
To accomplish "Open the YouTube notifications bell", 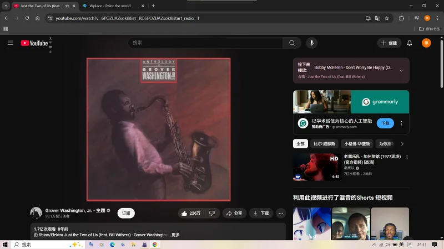I will (410, 43).
